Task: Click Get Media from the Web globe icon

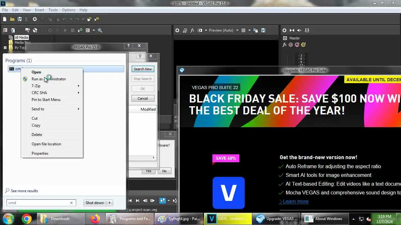Action: pyautogui.click(x=35, y=30)
